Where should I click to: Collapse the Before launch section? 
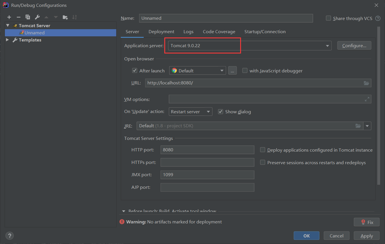point(124,211)
